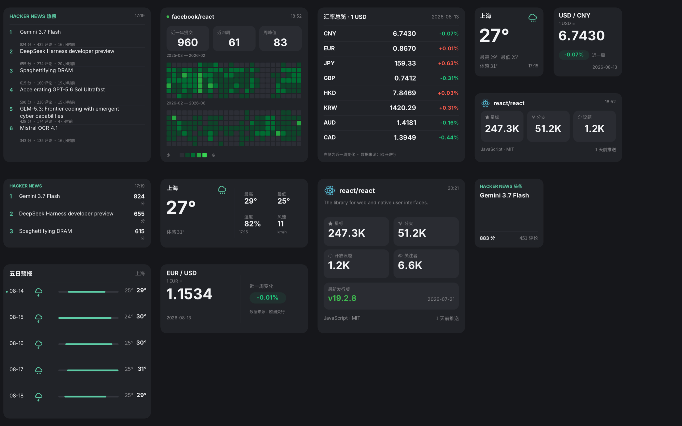The width and height of the screenshot is (682, 426).
Task: Open 'DeepSeek Harness developer preview' in the 热榜 list
Action: point(67,51)
